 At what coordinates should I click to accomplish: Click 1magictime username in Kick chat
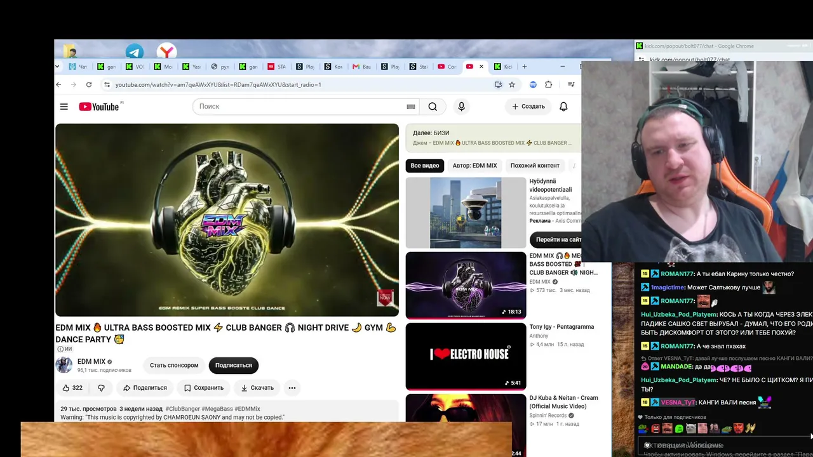pos(667,288)
